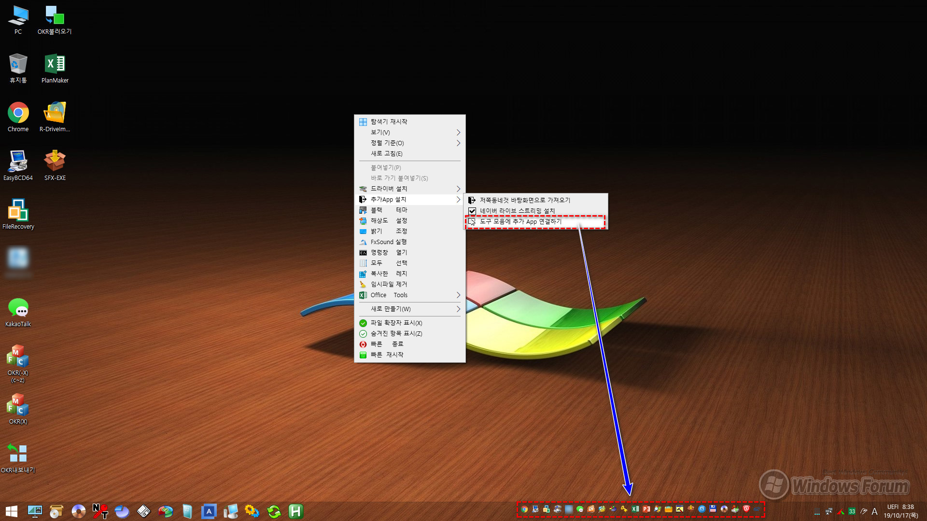Select 탐색기 재시작 in the context menu
Viewport: 927px width, 521px height.
click(409, 122)
